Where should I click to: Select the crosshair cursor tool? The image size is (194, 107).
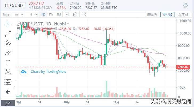[8, 24]
